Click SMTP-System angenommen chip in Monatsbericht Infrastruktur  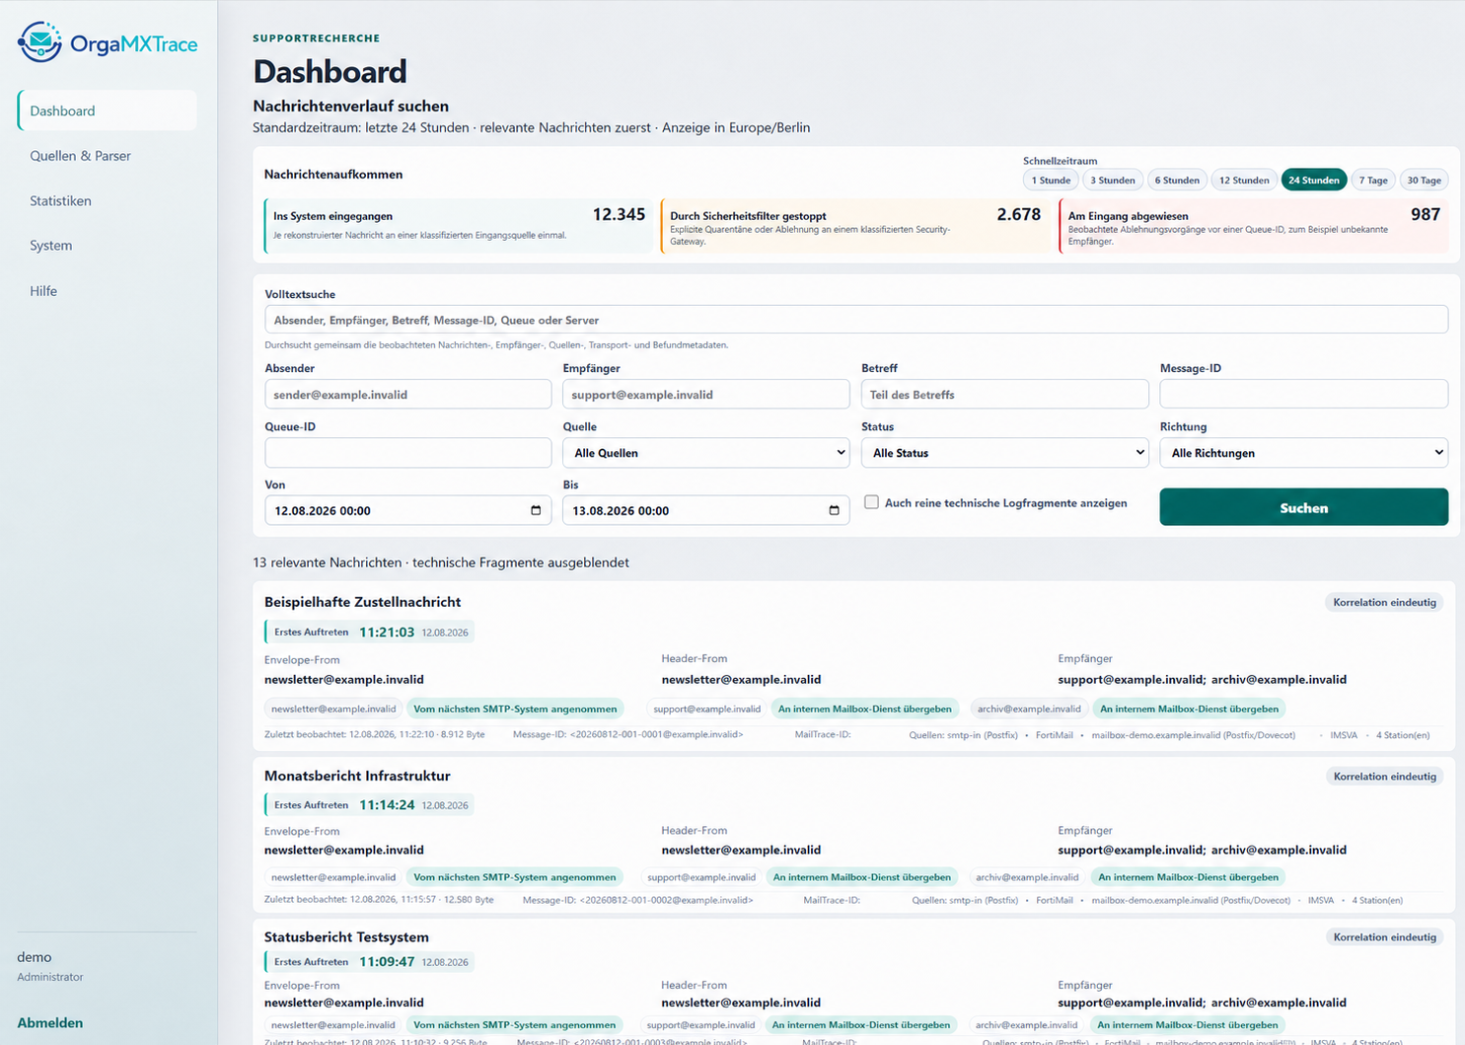[515, 877]
